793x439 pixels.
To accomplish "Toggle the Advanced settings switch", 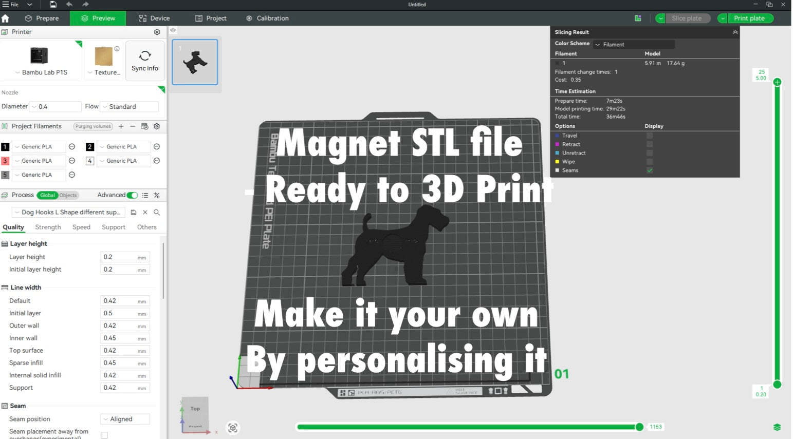I will click(132, 195).
